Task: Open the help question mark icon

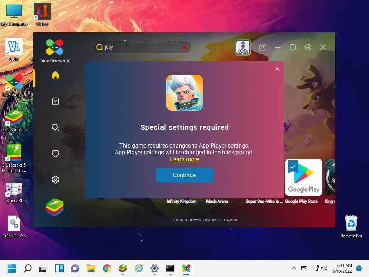Action: (x=263, y=47)
